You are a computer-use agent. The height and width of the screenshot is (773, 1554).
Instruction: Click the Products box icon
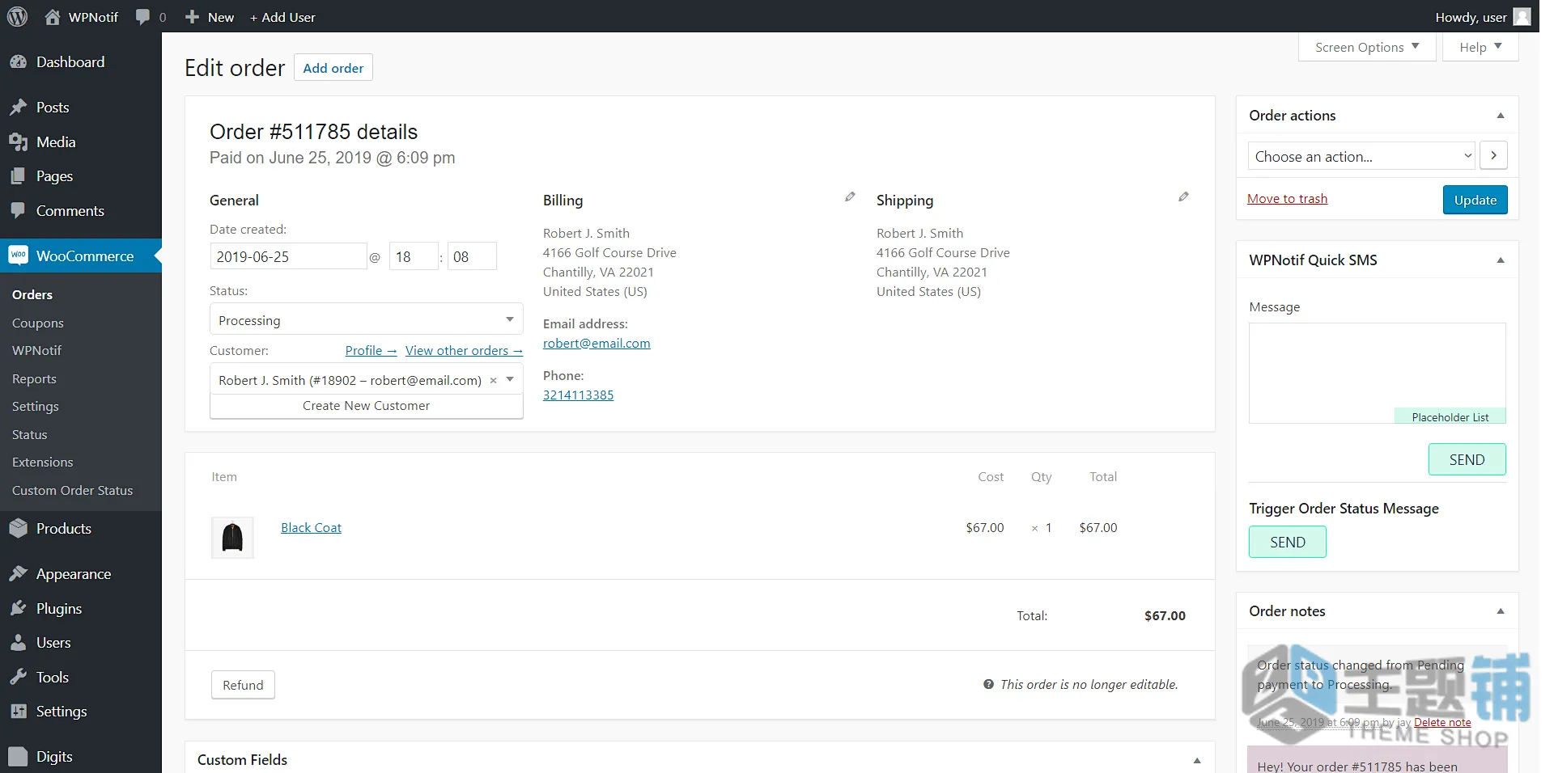(18, 529)
